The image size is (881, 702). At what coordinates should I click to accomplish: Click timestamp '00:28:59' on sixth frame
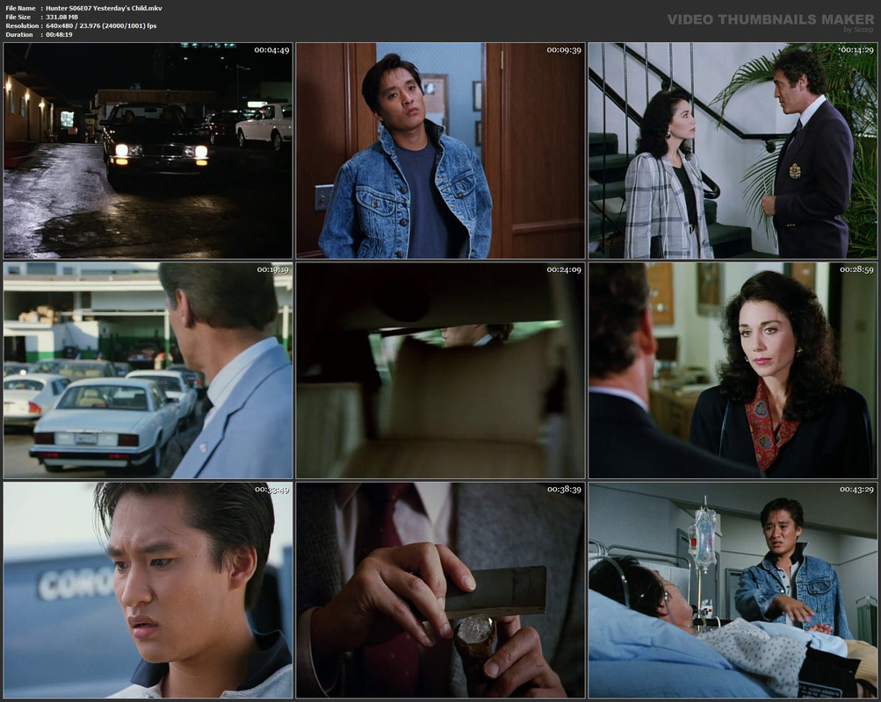tap(856, 270)
